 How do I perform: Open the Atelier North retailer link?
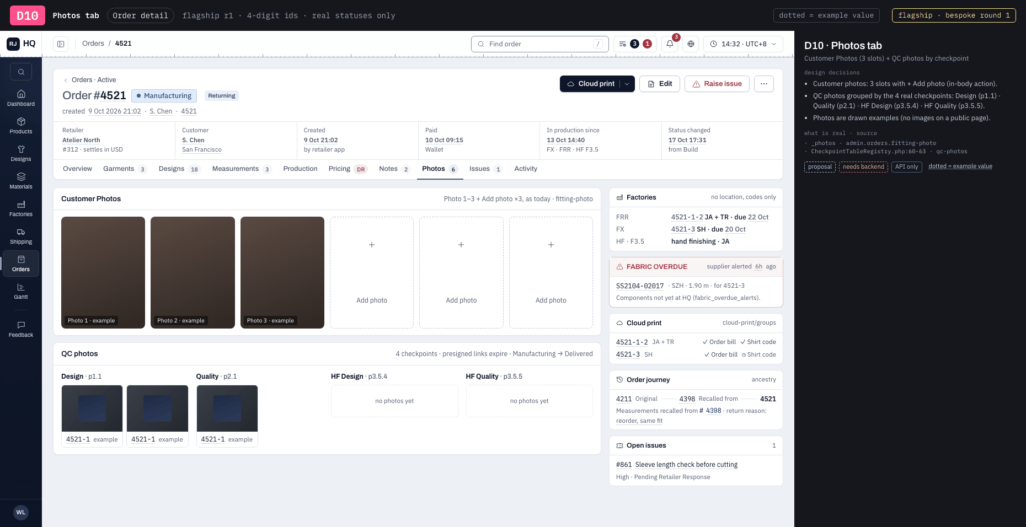[81, 140]
